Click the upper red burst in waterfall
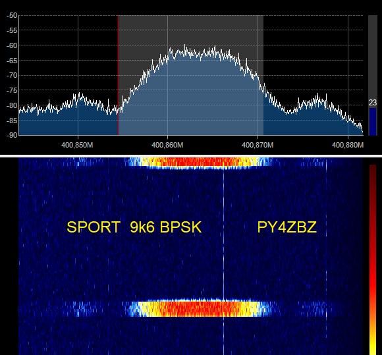Viewport: 382px width, 355px height. 198,162
